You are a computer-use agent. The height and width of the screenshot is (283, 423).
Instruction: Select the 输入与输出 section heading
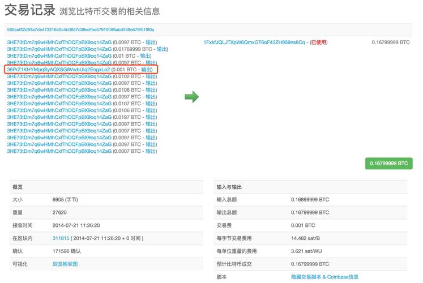click(x=229, y=187)
